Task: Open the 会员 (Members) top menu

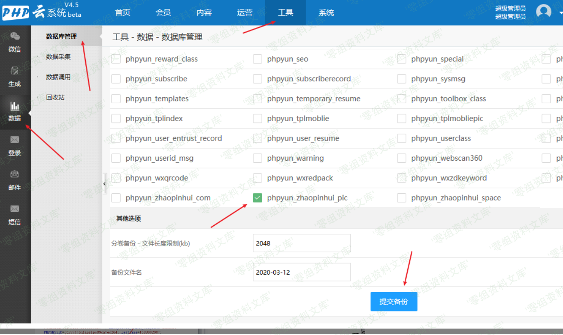Action: 163,12
